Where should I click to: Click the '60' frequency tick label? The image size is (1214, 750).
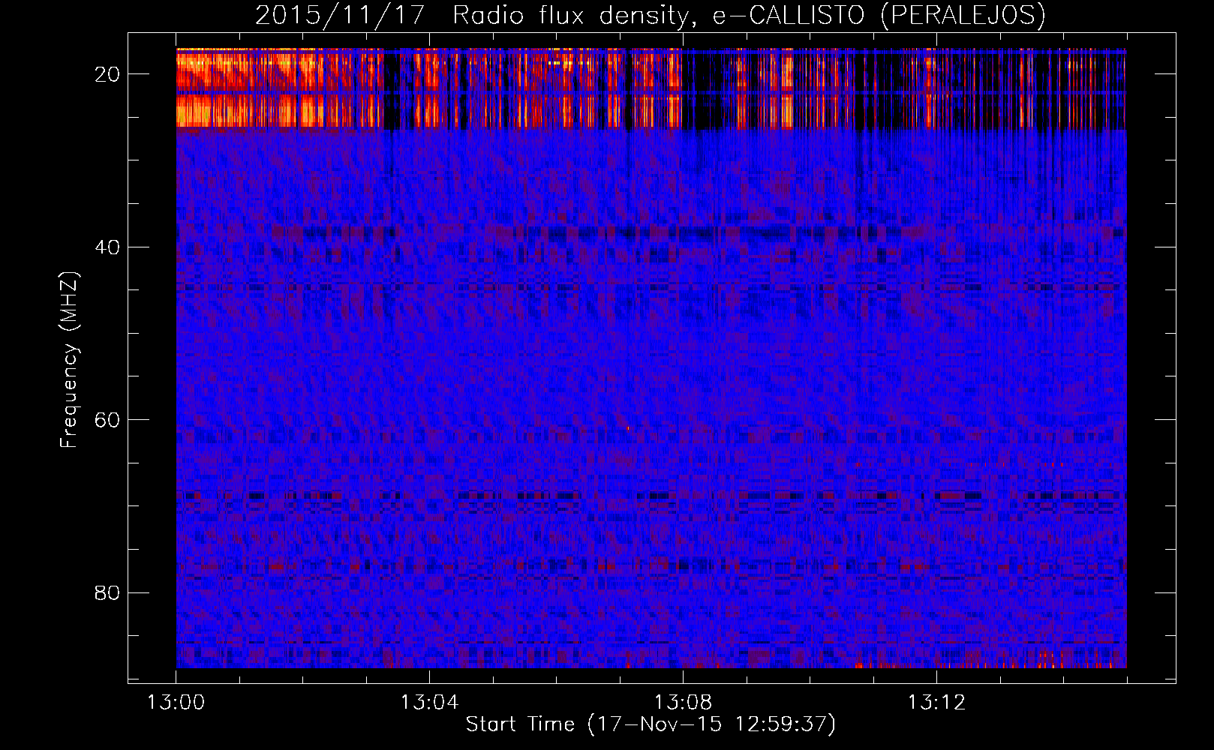pyautogui.click(x=107, y=420)
